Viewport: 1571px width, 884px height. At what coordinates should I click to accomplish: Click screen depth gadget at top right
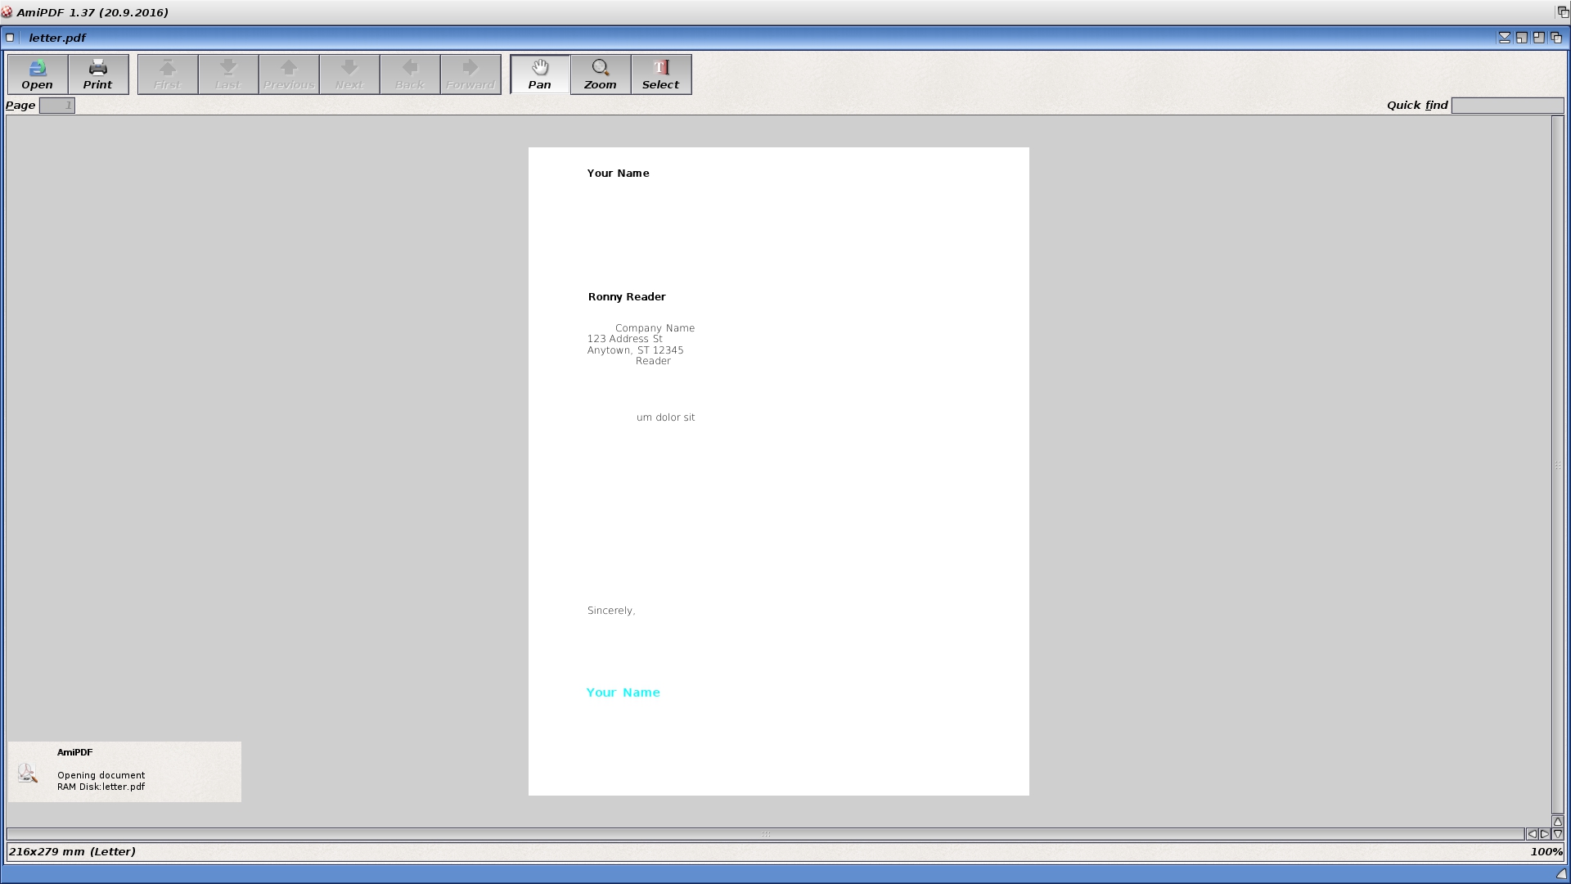(1562, 12)
